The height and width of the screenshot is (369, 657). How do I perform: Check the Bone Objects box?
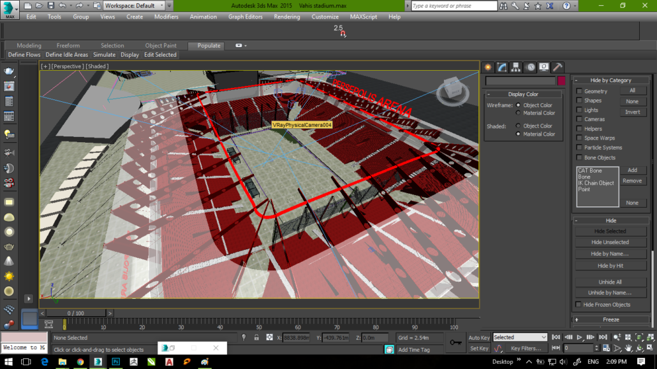[x=579, y=157]
